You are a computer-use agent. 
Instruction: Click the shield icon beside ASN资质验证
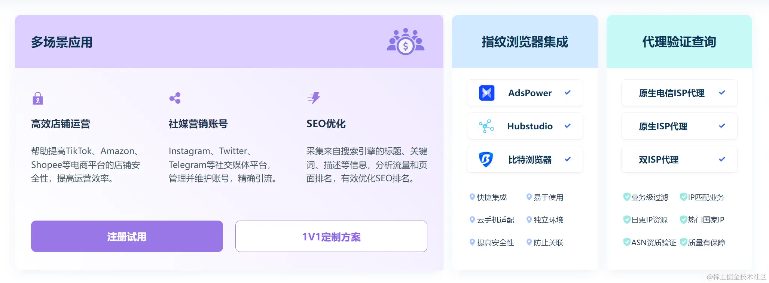627,242
